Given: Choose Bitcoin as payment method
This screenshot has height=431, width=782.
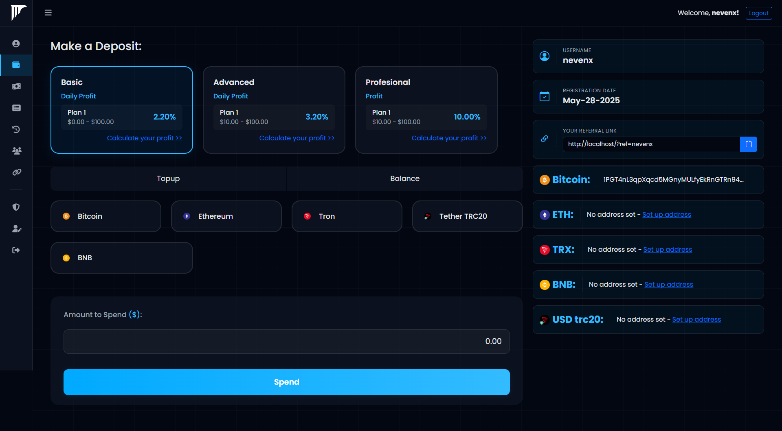Looking at the screenshot, I should coord(106,216).
